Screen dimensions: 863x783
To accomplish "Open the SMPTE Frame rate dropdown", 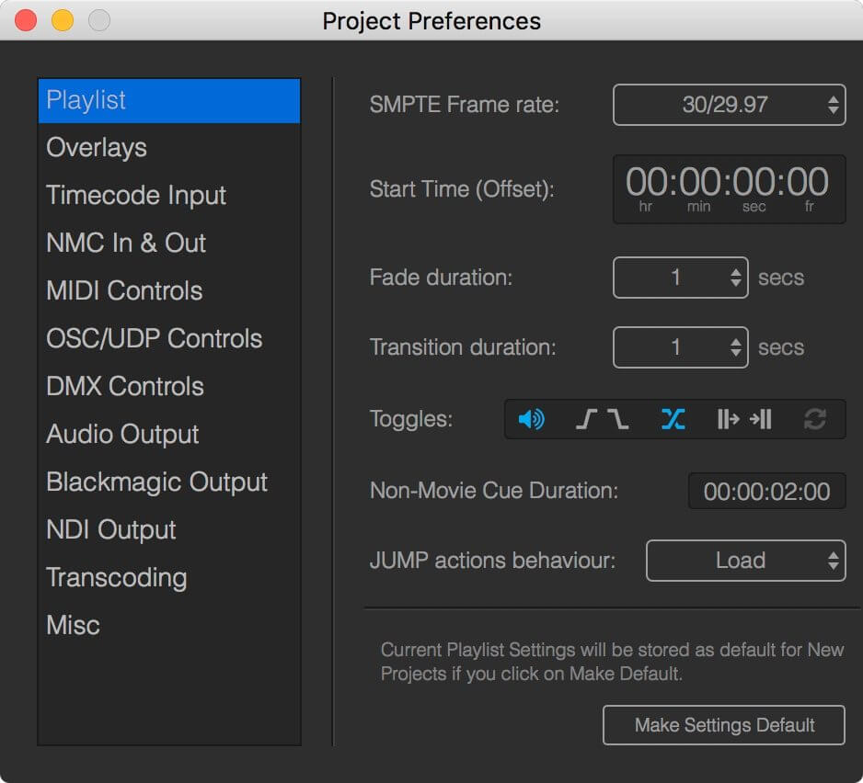I will point(730,105).
